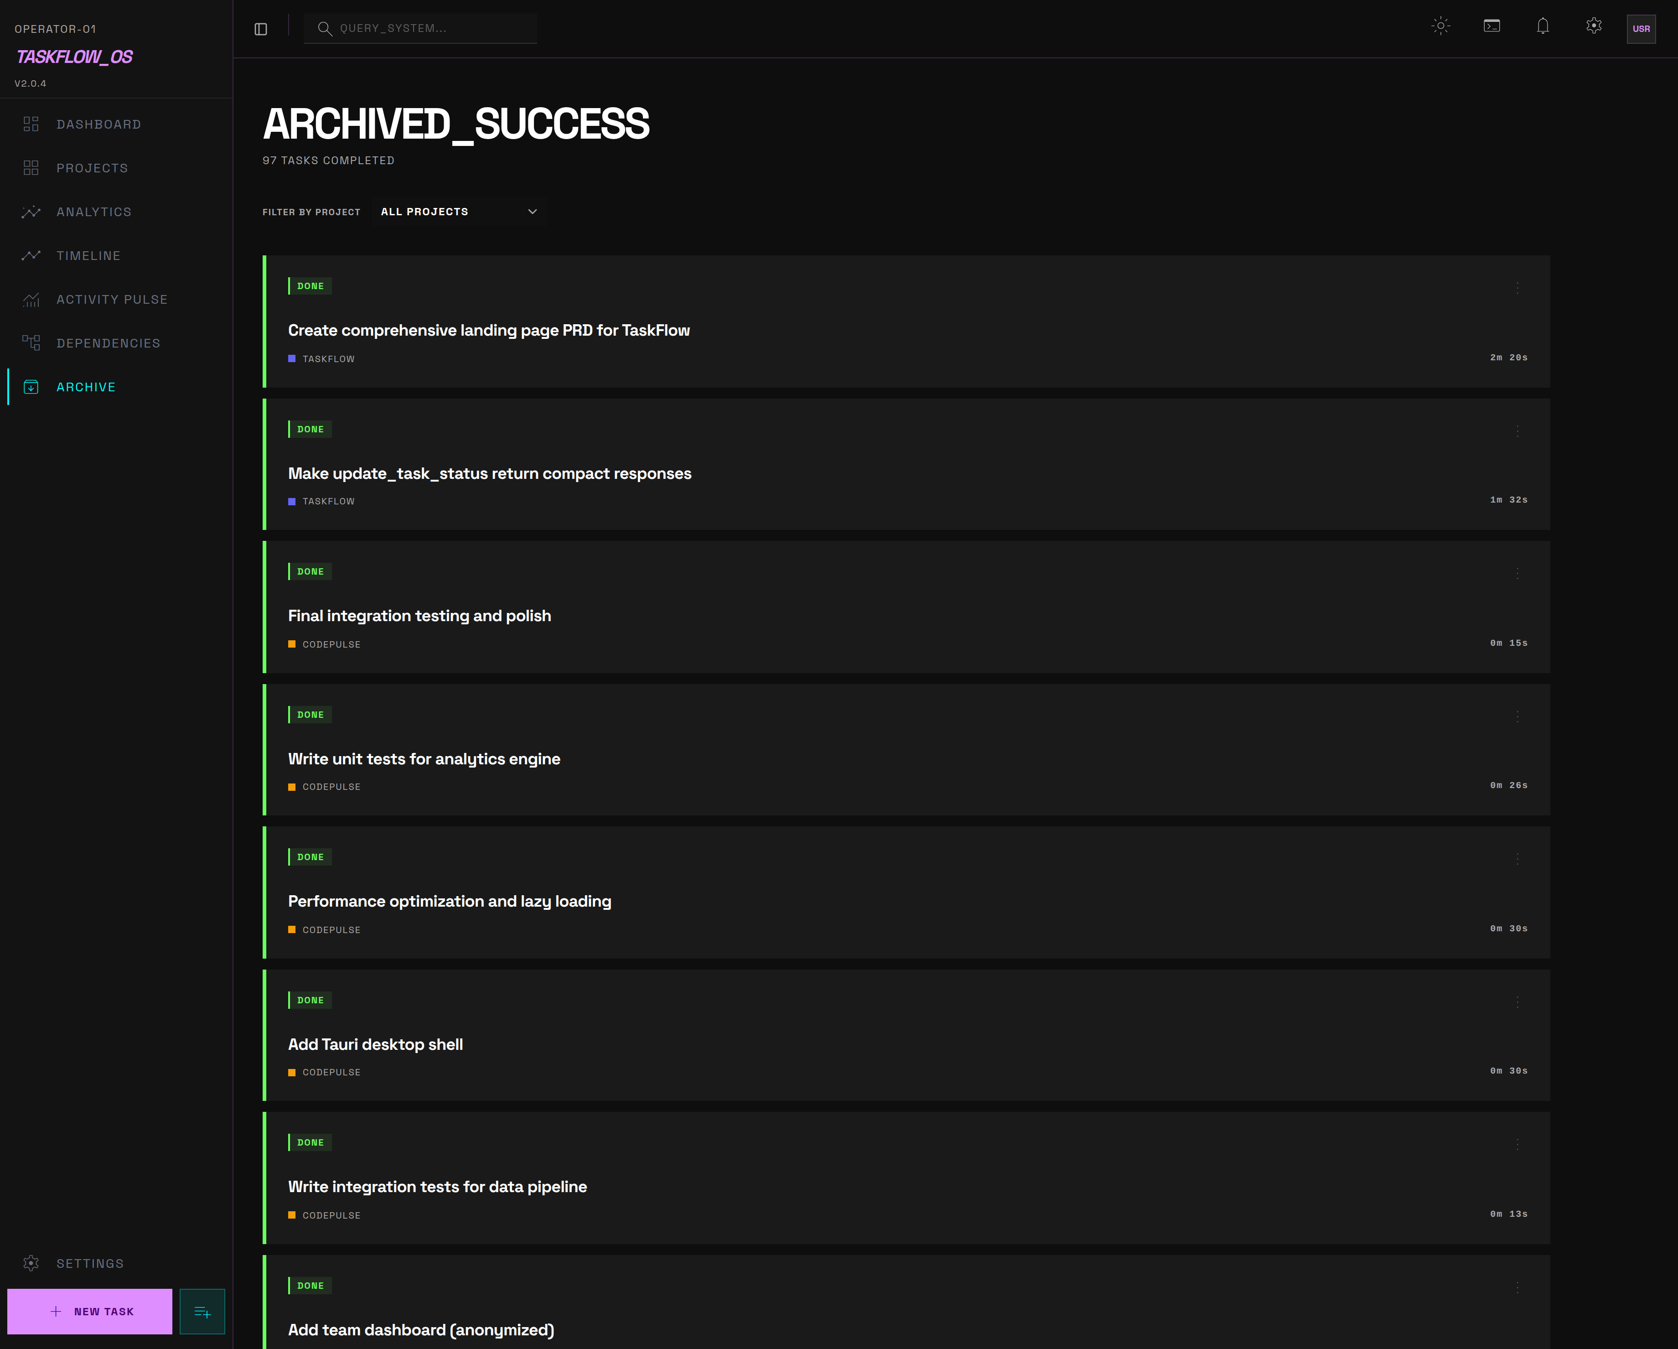
Task: Open the Dependencies view icon
Action: [x=31, y=342]
